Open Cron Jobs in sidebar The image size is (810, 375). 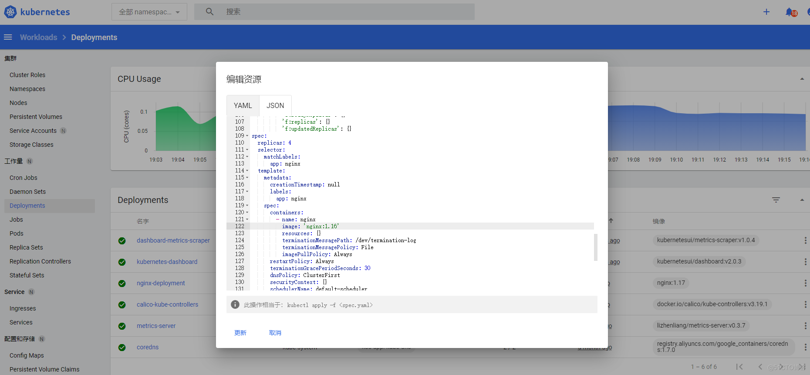tap(24, 178)
